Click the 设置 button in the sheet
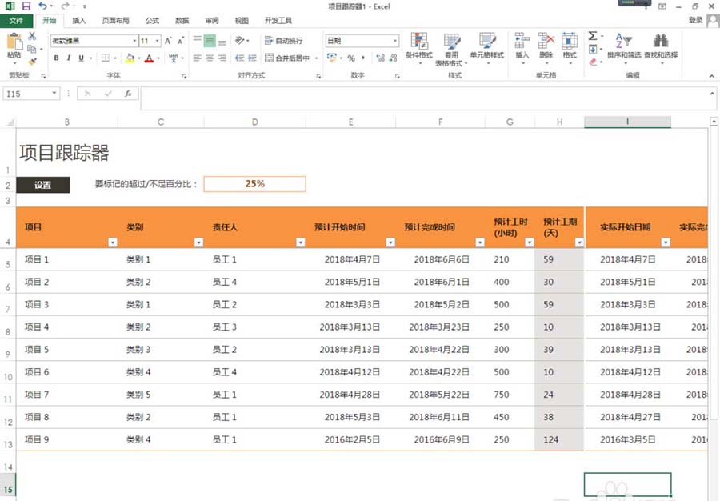 pos(42,185)
